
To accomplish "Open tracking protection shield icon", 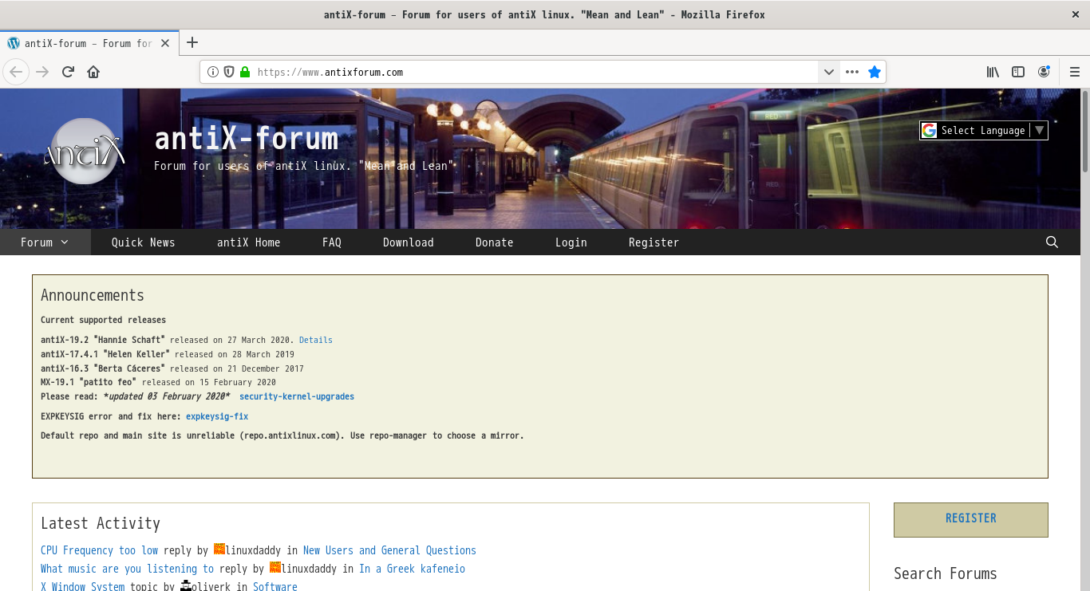I will [x=229, y=72].
